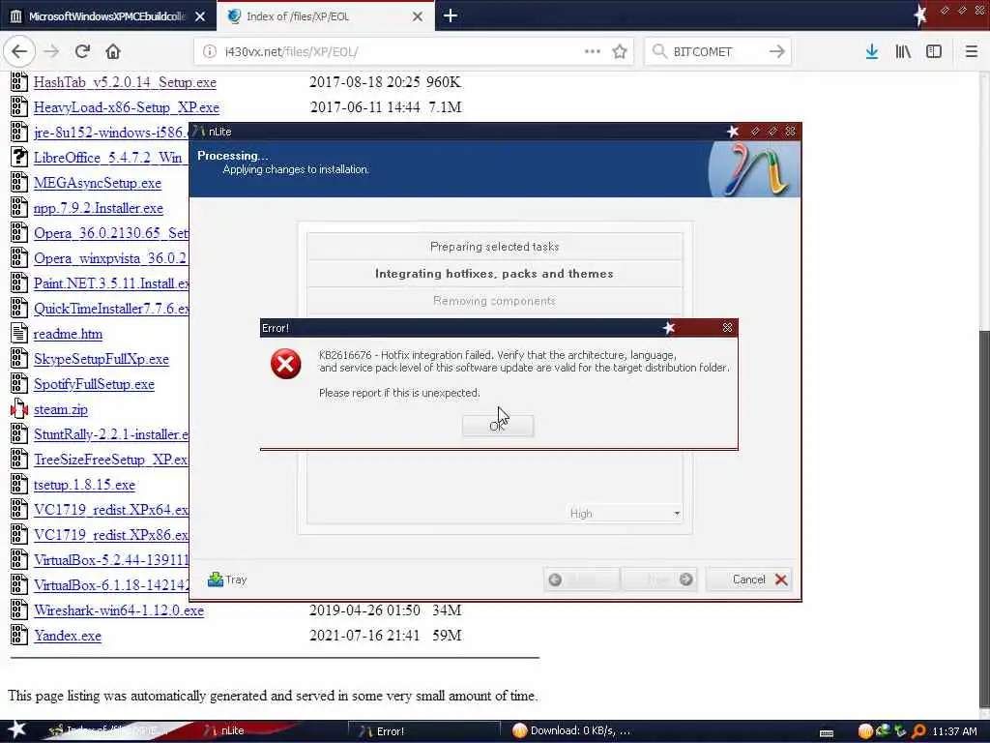Click Opera_36.0.2130.65 setup link
Image resolution: width=990 pixels, height=743 pixels.
(x=111, y=233)
